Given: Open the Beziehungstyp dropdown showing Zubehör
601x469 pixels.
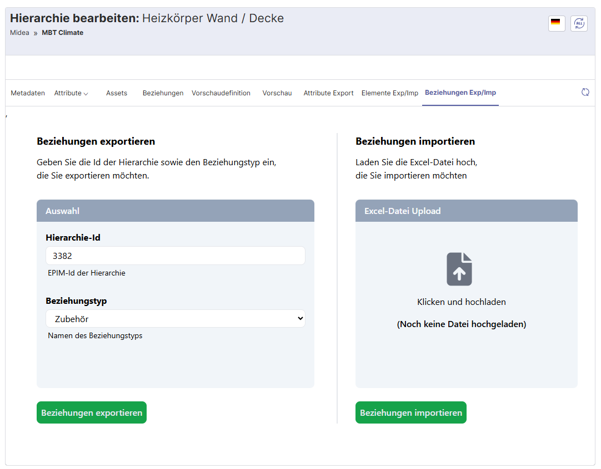Looking at the screenshot, I should [x=176, y=319].
